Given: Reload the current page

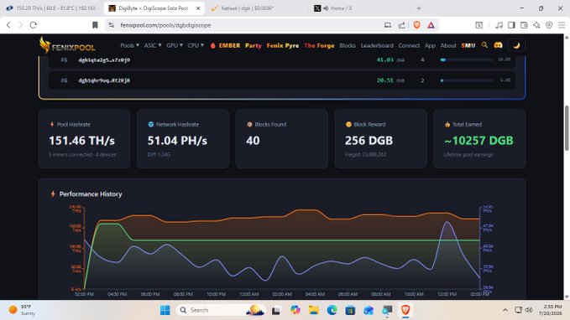Looking at the screenshot, I should (x=34, y=25).
